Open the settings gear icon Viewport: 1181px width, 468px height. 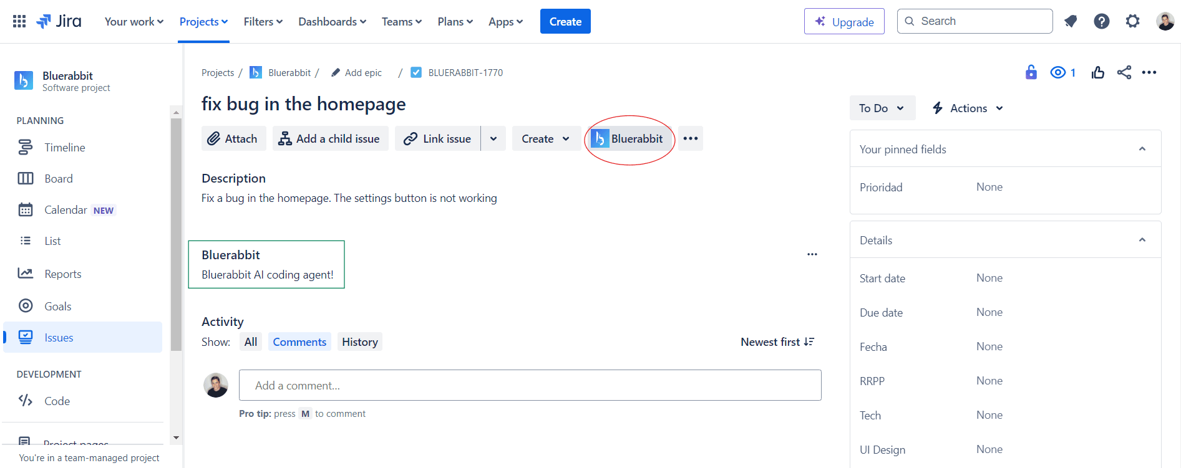[1132, 21]
